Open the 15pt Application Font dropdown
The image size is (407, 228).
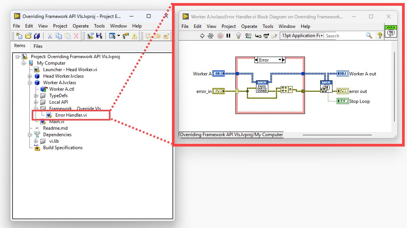[302, 36]
